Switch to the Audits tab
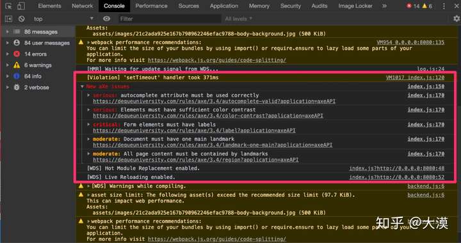The image size is (461, 243). (x=319, y=6)
